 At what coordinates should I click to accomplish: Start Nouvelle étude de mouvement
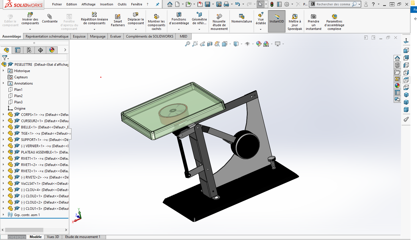coord(219,22)
